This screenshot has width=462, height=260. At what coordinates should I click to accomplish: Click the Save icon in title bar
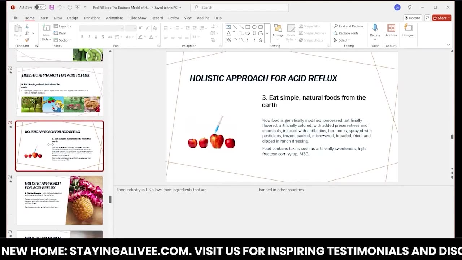click(x=52, y=7)
